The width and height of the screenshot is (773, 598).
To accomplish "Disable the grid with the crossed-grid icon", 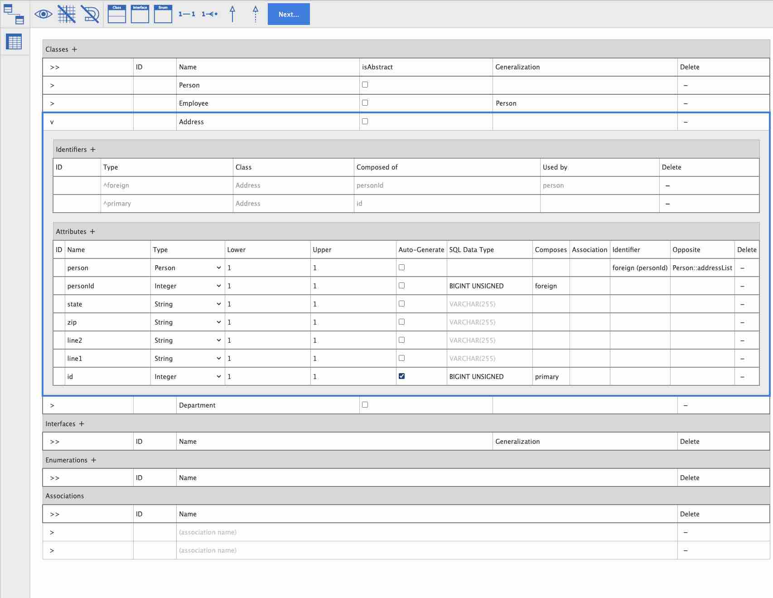I will point(67,14).
